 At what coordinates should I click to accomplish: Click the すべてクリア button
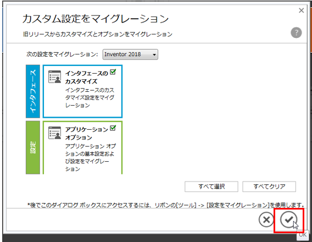pyautogui.click(x=269, y=186)
